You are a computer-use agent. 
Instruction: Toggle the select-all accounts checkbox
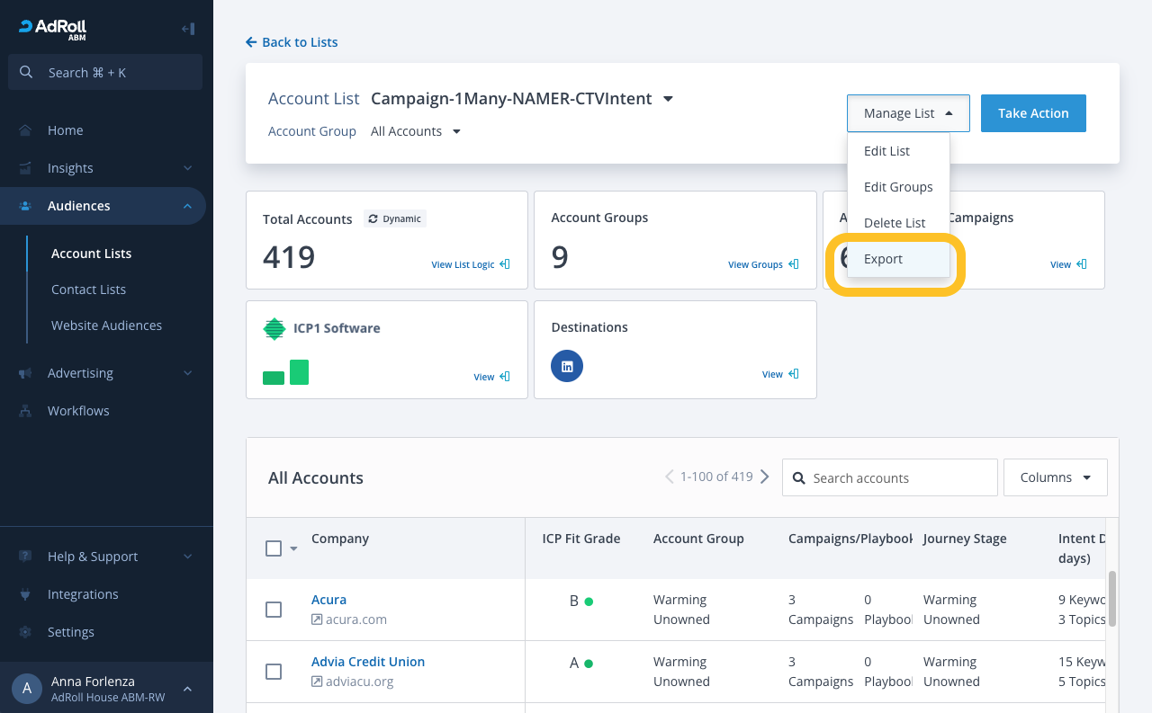[274, 548]
